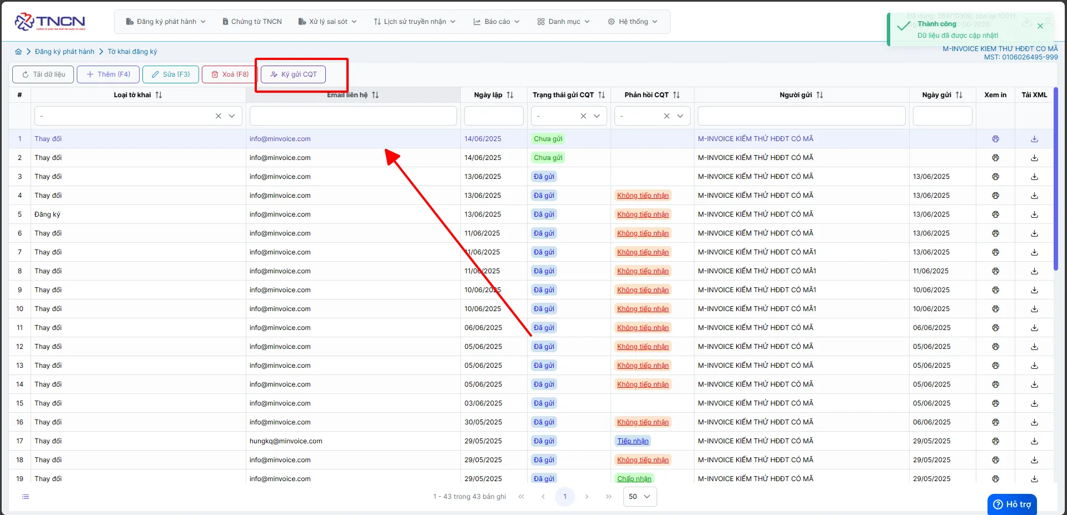The image size is (1067, 515).
Task: Clear the Loại tờ khai filter
Action: tap(219, 116)
